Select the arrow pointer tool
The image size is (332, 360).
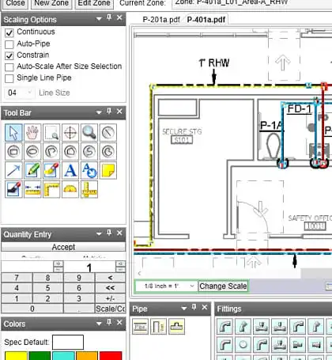(x=13, y=132)
